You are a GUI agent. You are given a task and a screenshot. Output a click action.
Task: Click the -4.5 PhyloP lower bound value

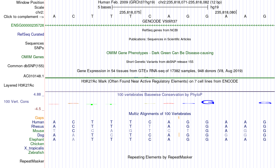click(38, 109)
